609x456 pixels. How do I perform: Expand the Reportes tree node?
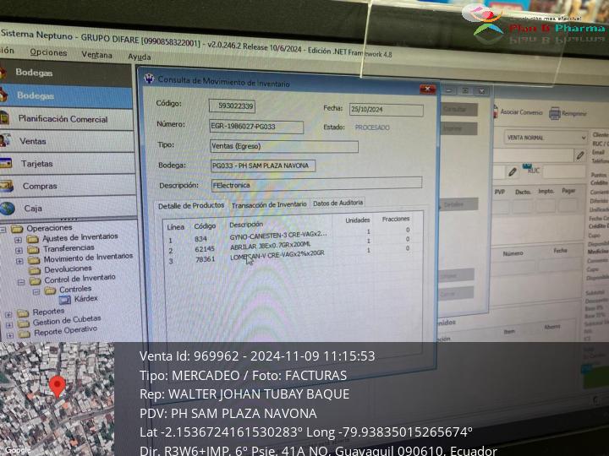coord(8,314)
